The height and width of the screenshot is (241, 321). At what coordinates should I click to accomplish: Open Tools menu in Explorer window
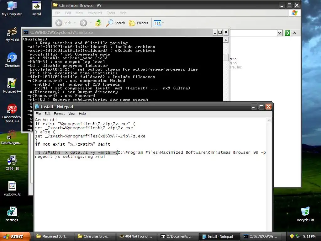(x=111, y=13)
